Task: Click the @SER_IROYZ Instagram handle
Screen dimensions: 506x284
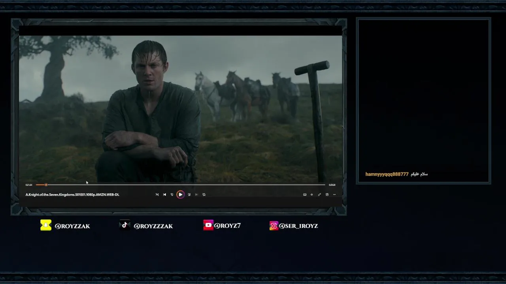Action: [x=298, y=226]
